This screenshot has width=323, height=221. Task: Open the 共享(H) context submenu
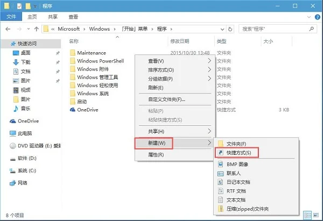(175, 132)
